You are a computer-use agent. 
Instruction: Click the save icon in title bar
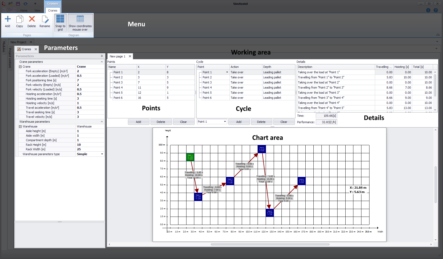[18, 4]
